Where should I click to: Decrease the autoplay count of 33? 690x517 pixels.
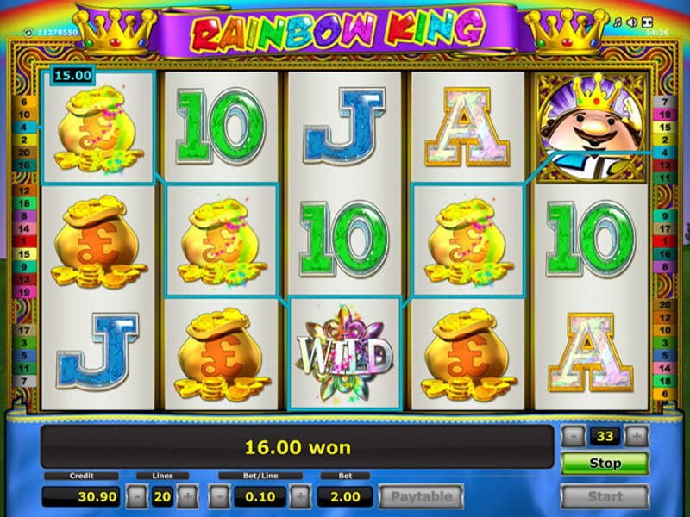point(574,436)
